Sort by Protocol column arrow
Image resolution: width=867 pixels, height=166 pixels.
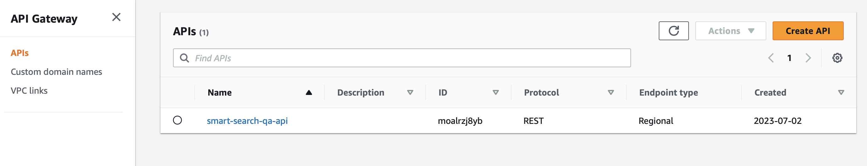coord(611,92)
